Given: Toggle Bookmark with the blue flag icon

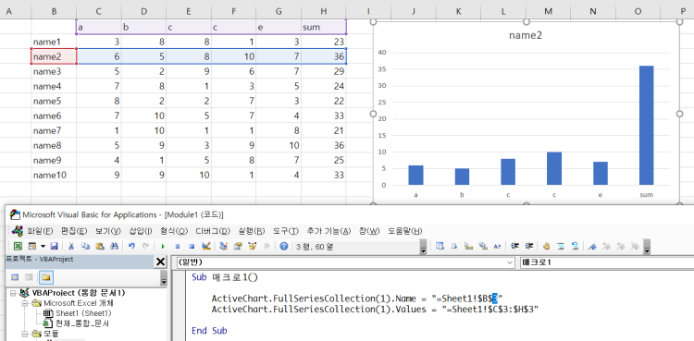Looking at the screenshot, I should point(592,246).
